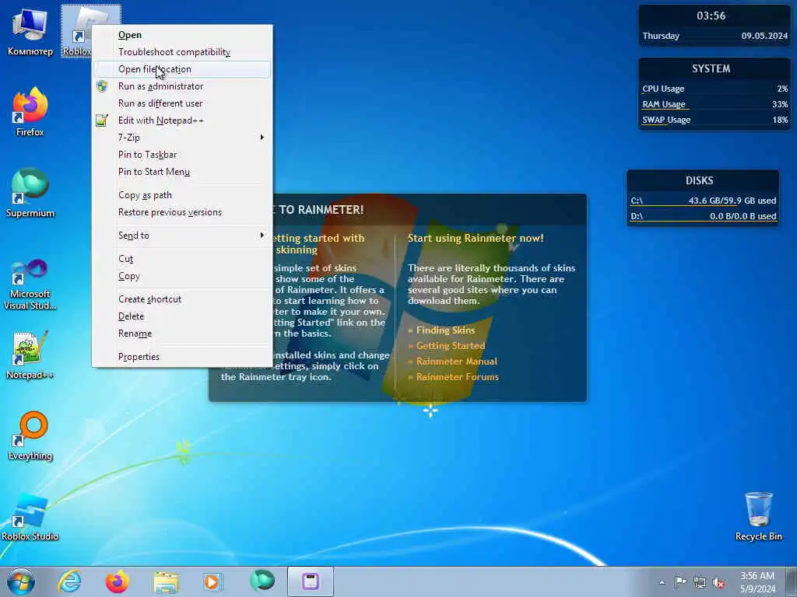The height and width of the screenshot is (597, 797).
Task: Click the 09.05.2024 date text
Action: coord(764,36)
